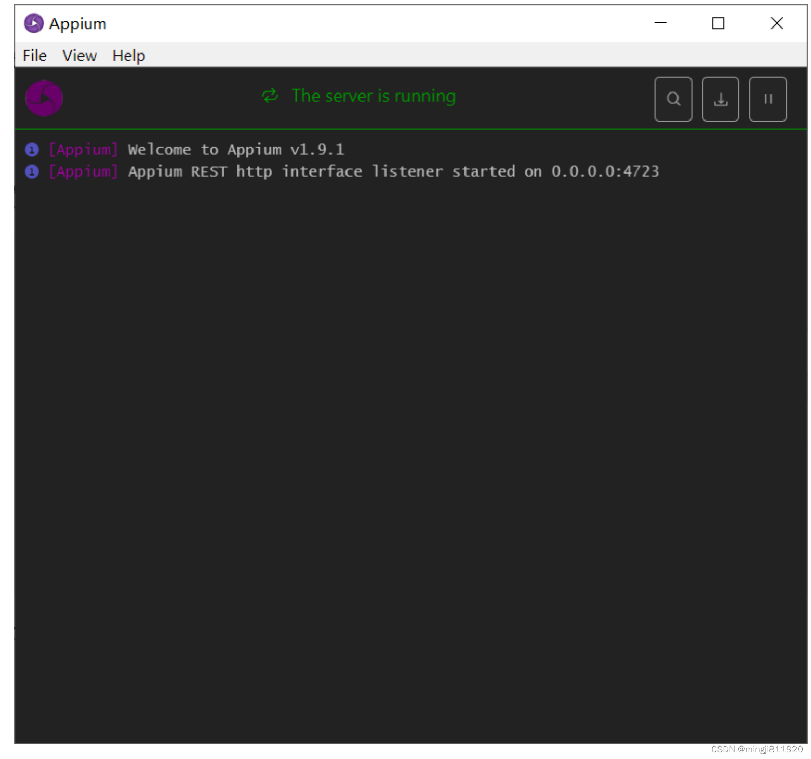Click the 'Appium' window title text

click(78, 24)
